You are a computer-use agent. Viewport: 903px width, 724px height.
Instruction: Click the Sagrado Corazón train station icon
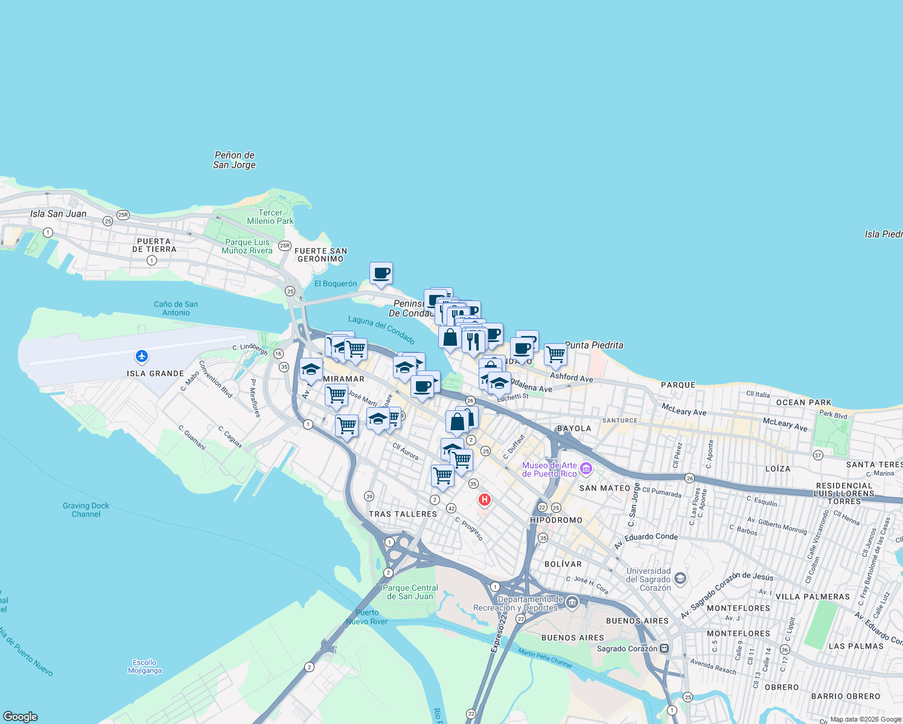tap(664, 649)
